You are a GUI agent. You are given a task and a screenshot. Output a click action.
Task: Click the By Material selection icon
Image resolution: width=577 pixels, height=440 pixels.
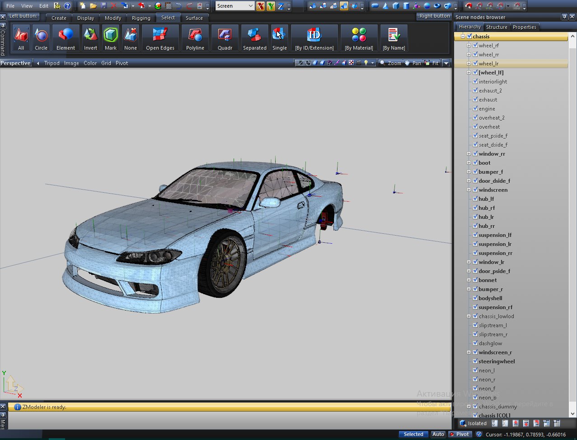tap(359, 38)
